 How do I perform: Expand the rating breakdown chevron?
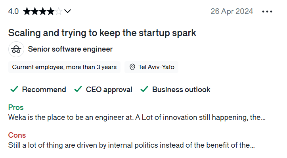(67, 12)
